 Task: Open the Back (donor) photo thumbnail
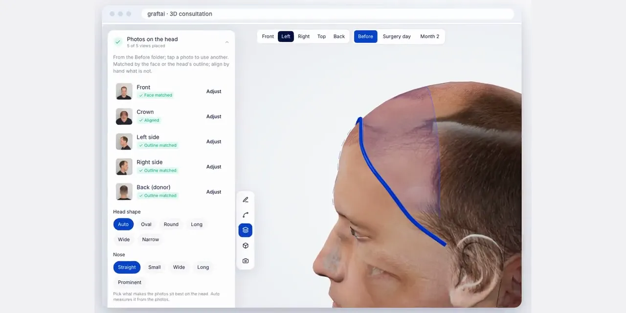pos(124,192)
